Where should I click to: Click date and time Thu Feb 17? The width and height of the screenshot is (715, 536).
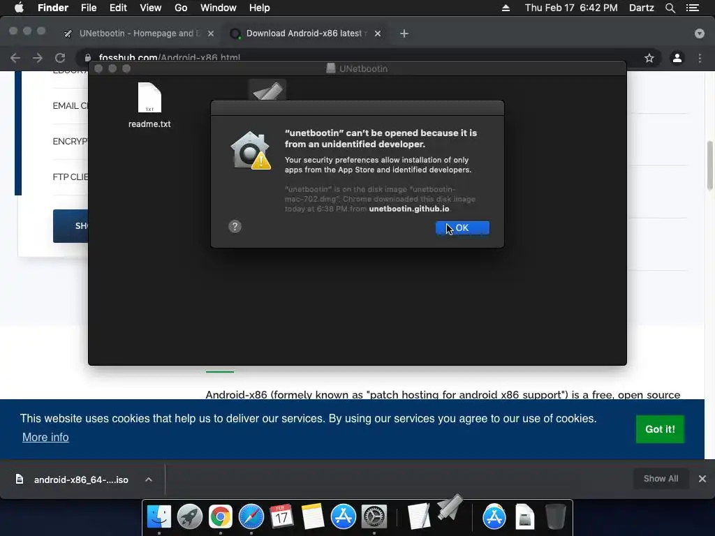pos(571,8)
